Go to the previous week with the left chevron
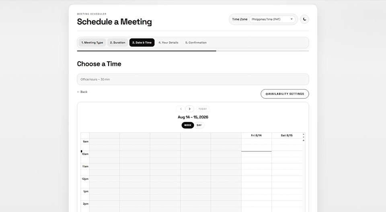The height and width of the screenshot is (212, 386). [x=181, y=109]
